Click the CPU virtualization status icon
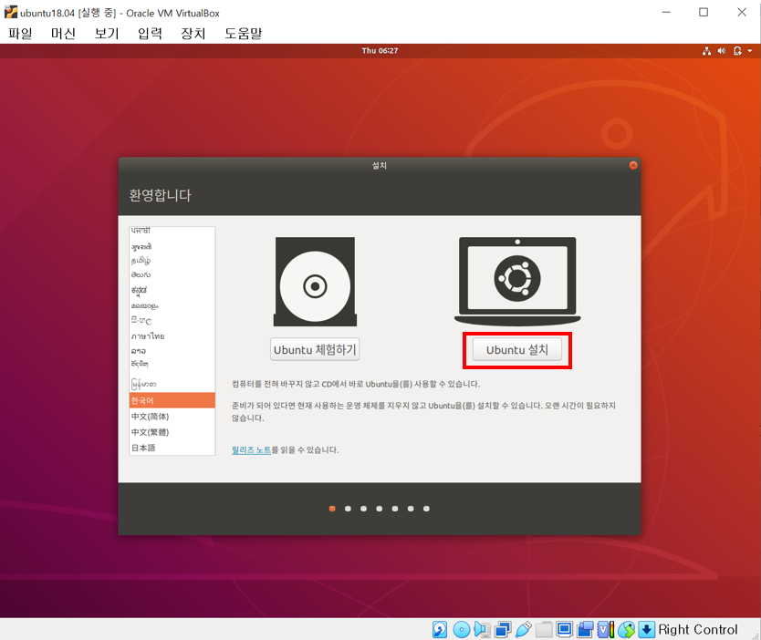The height and width of the screenshot is (640, 761). 606,629
